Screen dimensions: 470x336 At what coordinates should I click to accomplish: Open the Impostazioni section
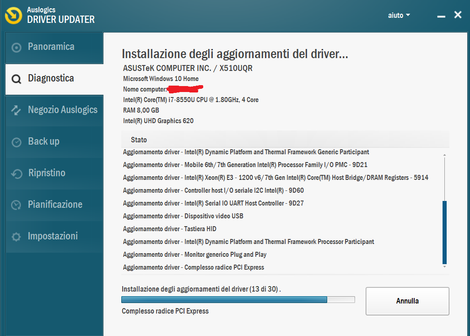(54, 237)
